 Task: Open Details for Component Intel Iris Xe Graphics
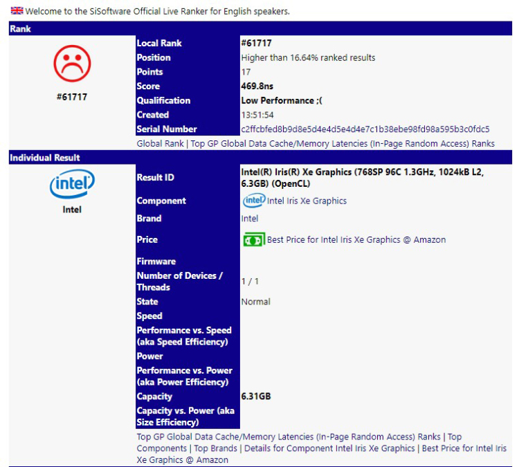[x=329, y=448]
